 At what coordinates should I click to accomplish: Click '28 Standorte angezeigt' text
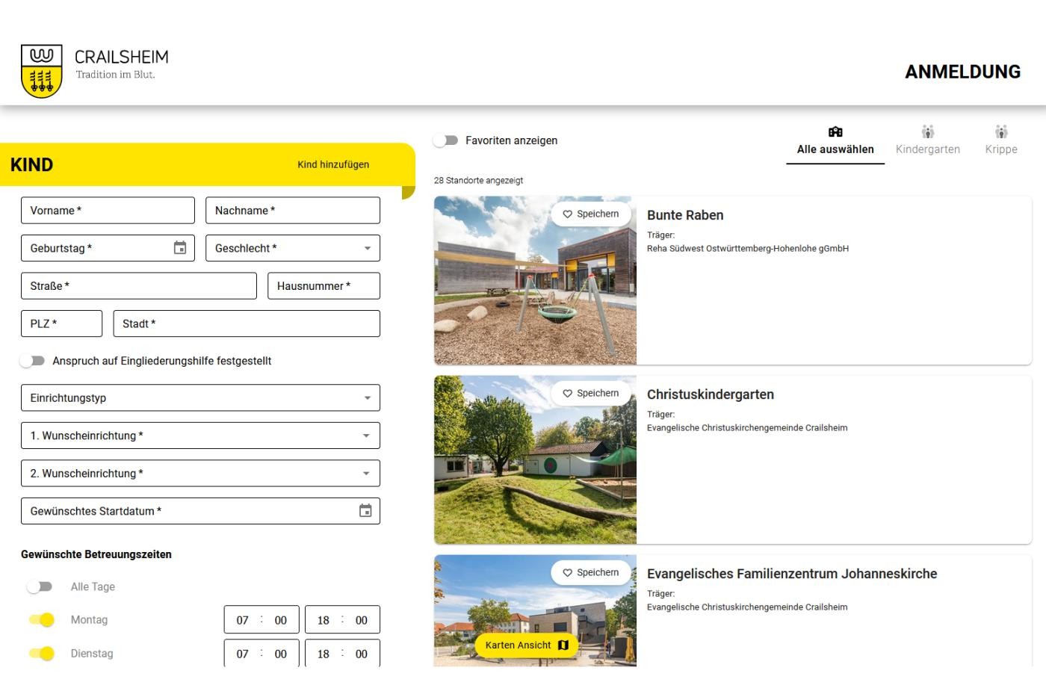[x=478, y=180]
